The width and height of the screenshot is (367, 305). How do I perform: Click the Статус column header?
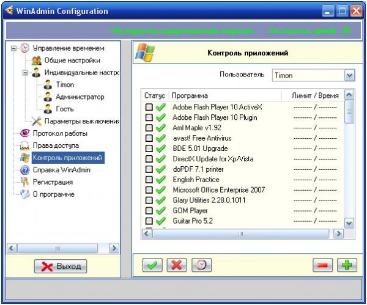click(155, 95)
